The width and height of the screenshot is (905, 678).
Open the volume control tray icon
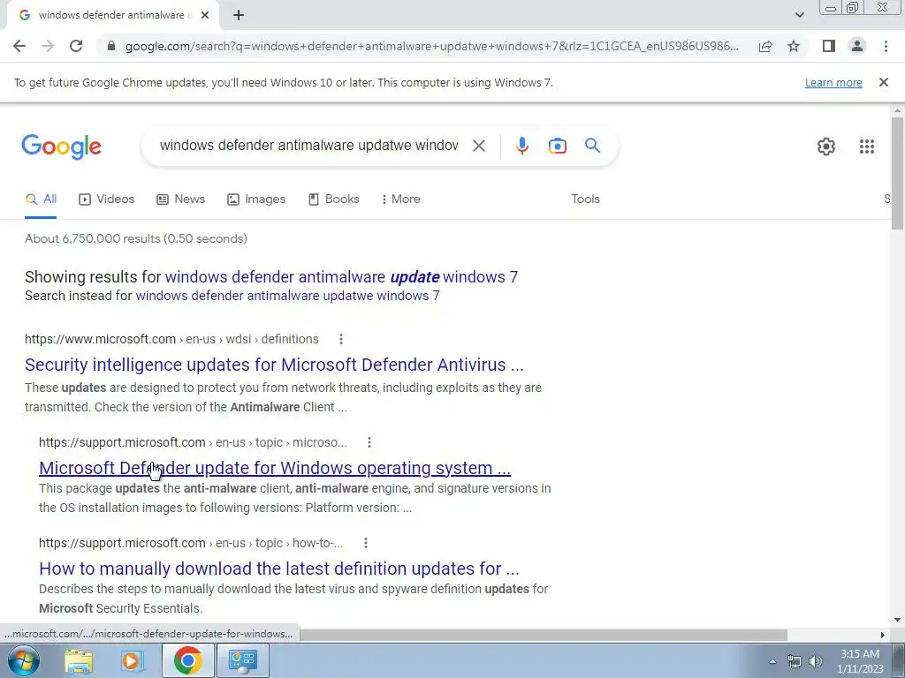815,661
